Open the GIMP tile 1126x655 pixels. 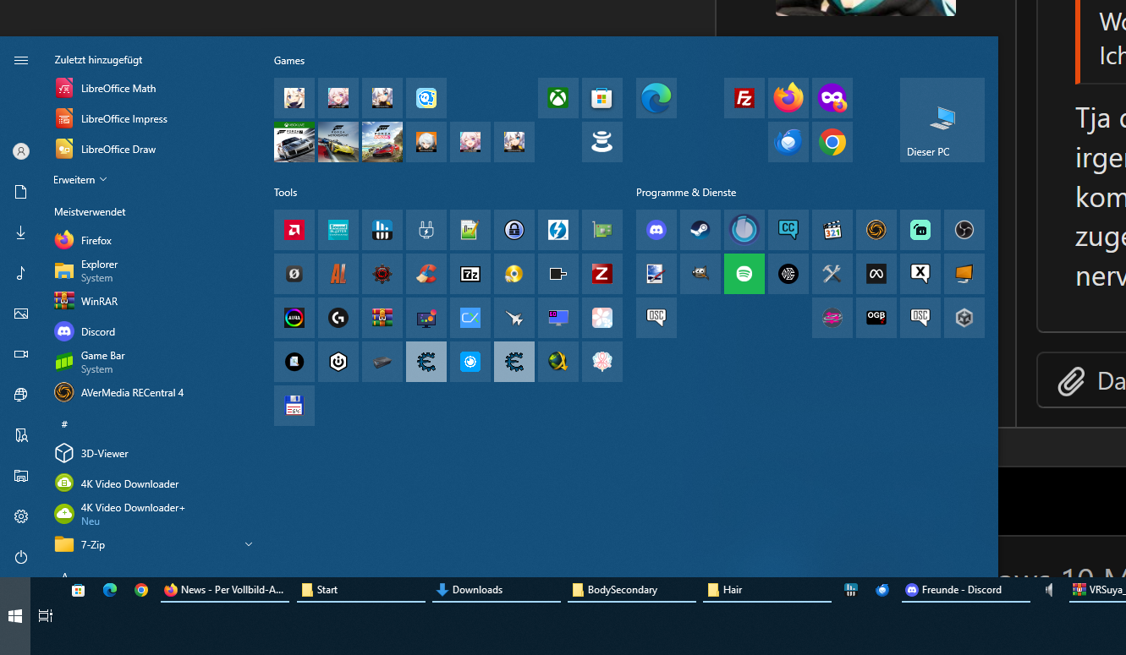click(x=700, y=274)
